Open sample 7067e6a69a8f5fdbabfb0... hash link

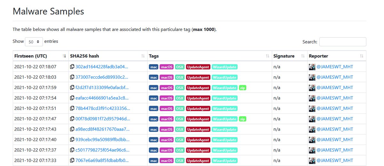tap(102, 161)
